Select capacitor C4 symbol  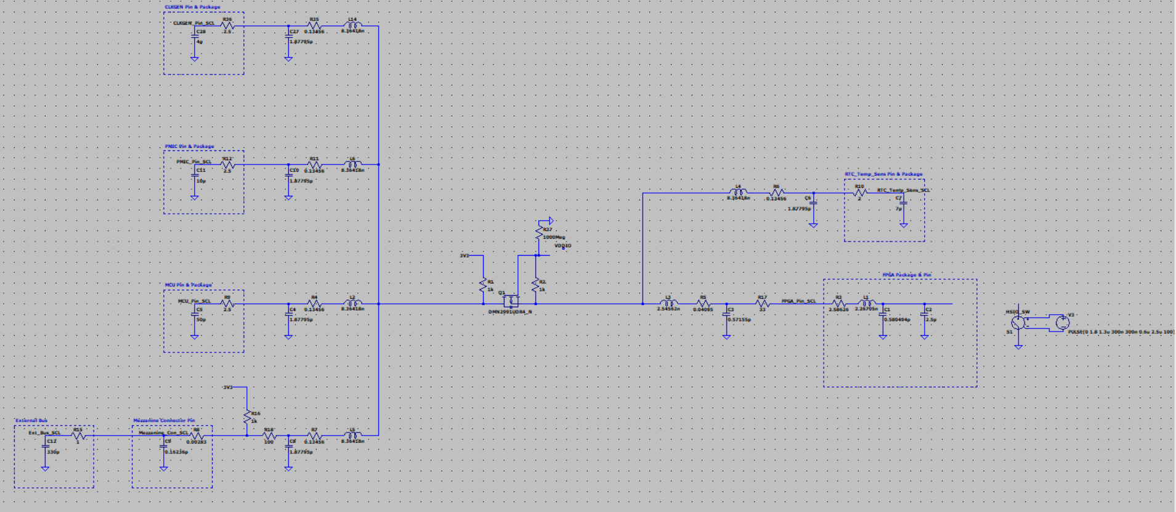[x=288, y=315]
